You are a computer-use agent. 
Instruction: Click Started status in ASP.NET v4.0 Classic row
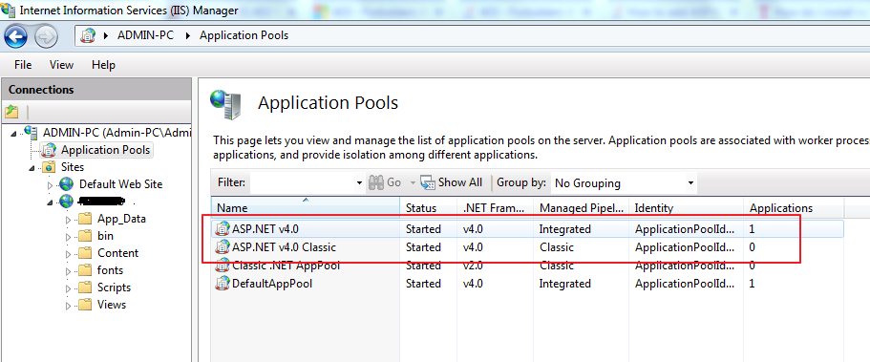pos(423,247)
